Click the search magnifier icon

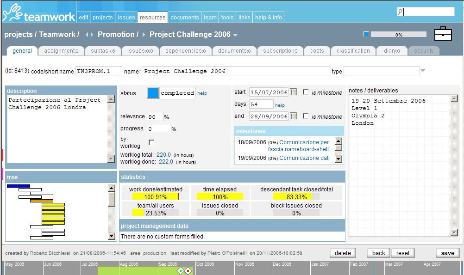click(401, 12)
